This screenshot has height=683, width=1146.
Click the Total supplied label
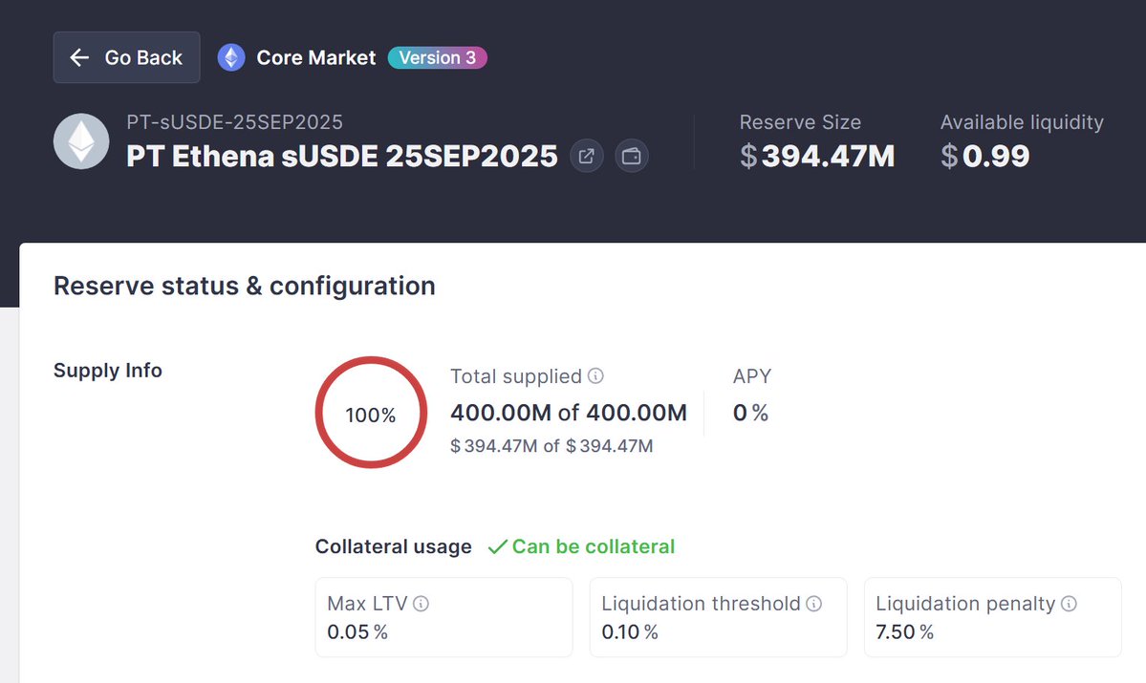coord(516,376)
